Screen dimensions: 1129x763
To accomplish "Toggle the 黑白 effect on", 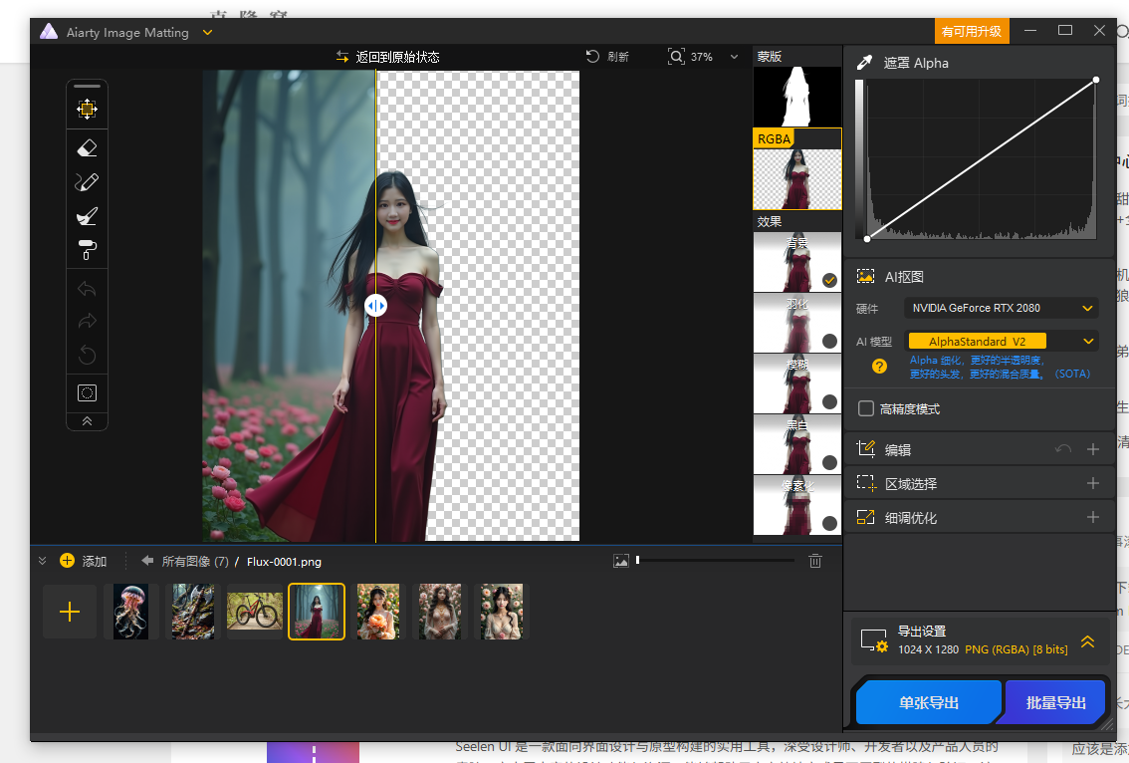I will point(829,462).
